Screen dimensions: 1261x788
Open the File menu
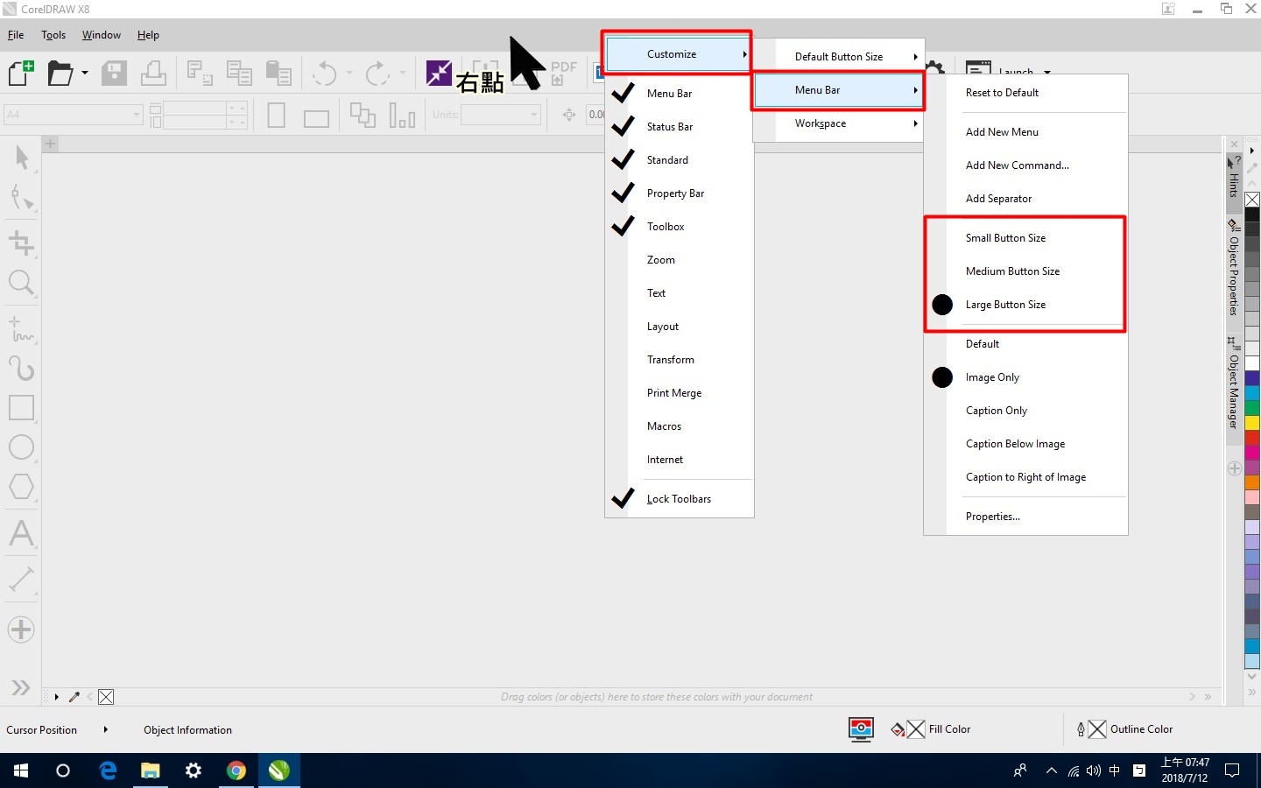[x=16, y=35]
